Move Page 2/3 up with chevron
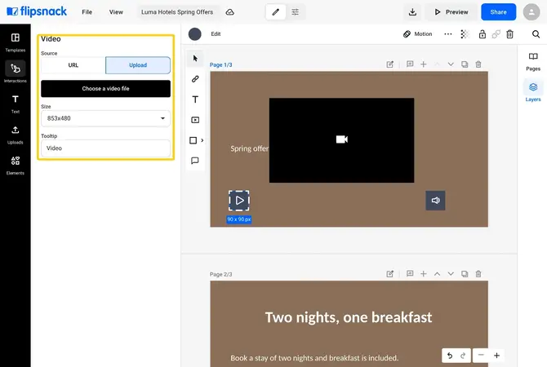The height and width of the screenshot is (367, 547). click(x=437, y=273)
